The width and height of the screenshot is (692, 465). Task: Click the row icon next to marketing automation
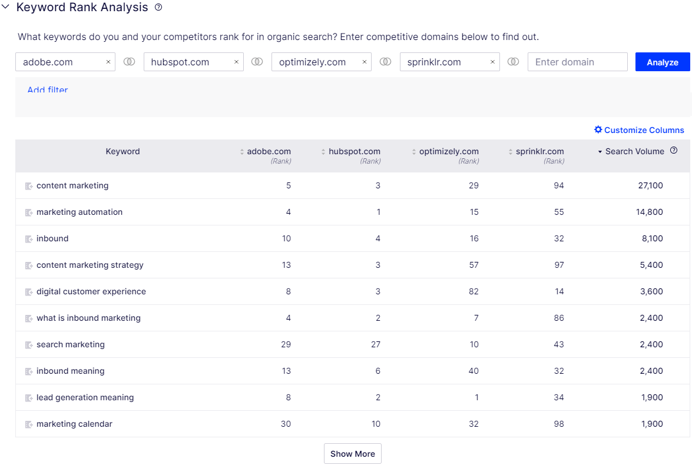coord(29,212)
